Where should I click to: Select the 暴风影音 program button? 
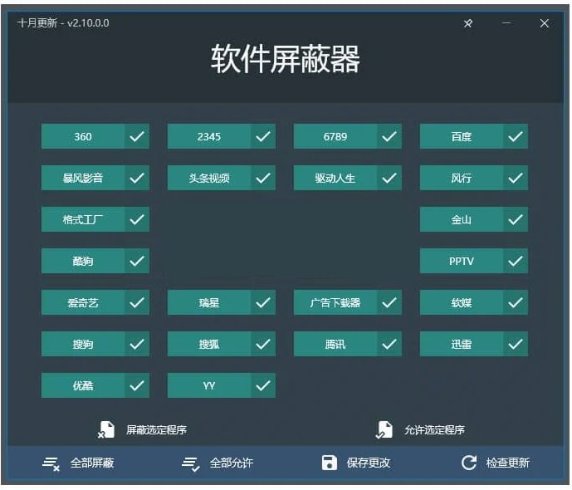pos(83,178)
